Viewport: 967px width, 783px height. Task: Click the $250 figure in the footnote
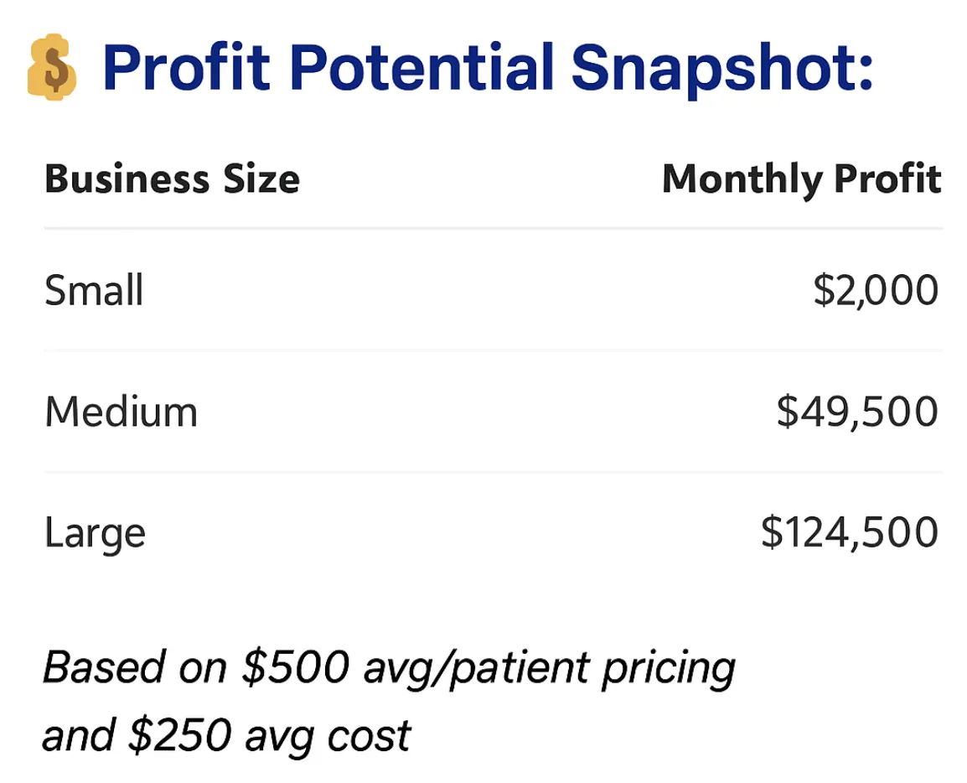click(178, 735)
